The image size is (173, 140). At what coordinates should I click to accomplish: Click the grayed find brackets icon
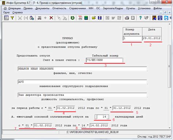pyautogui.click(x=26, y=18)
